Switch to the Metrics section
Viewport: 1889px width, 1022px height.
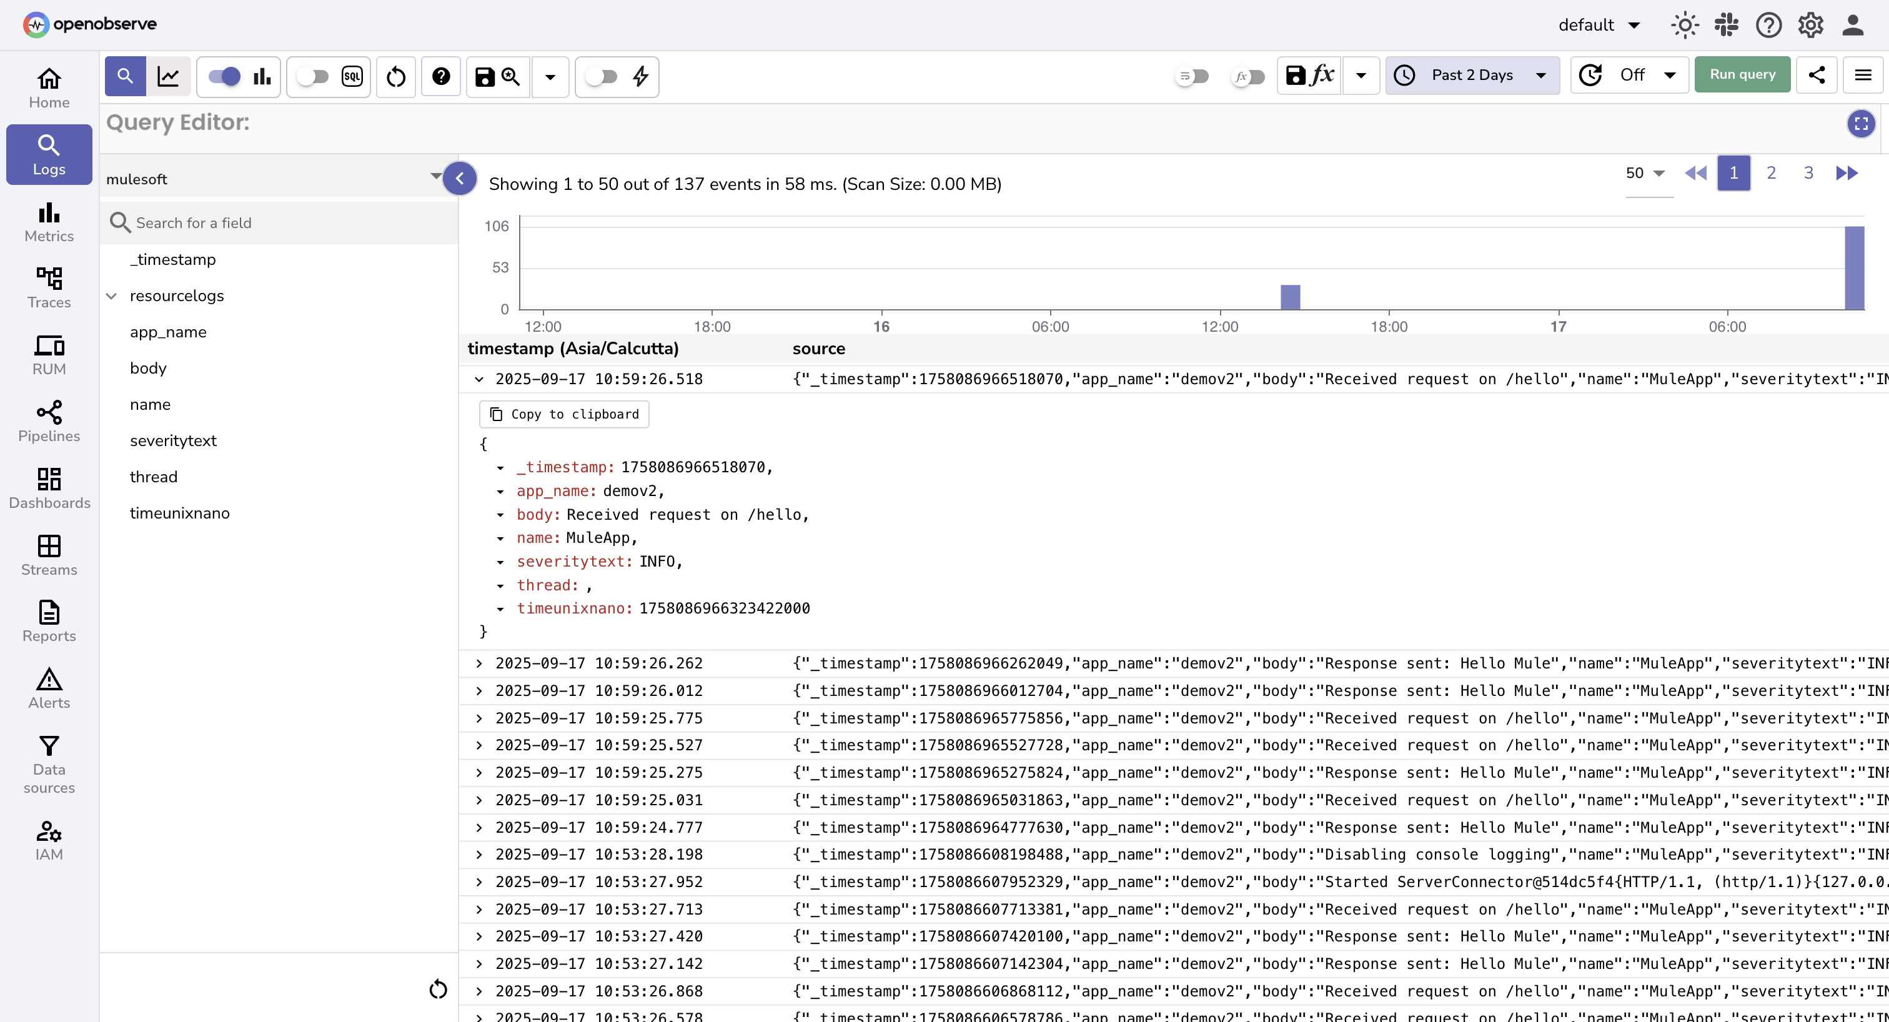point(48,221)
